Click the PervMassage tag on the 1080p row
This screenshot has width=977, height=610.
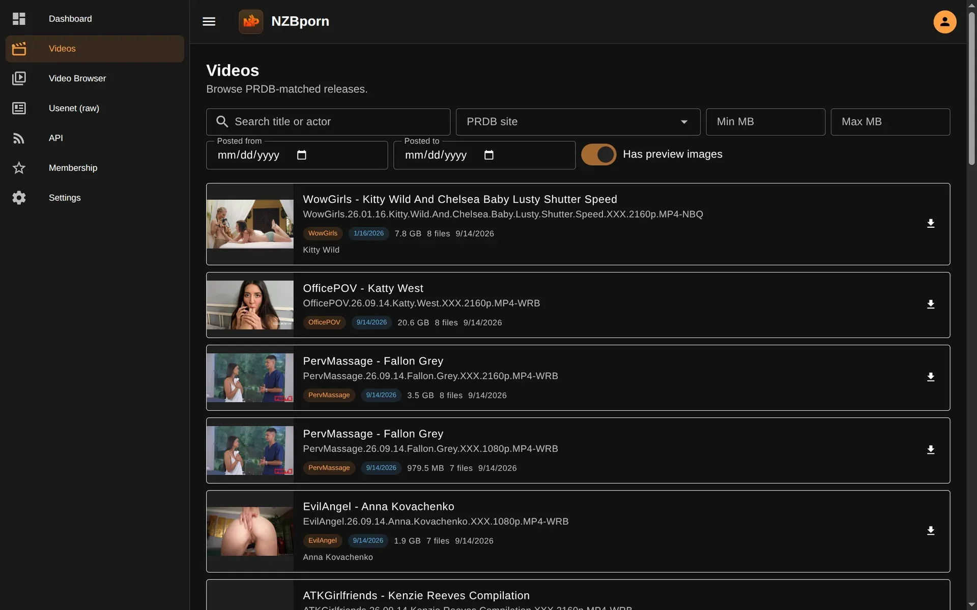(329, 468)
